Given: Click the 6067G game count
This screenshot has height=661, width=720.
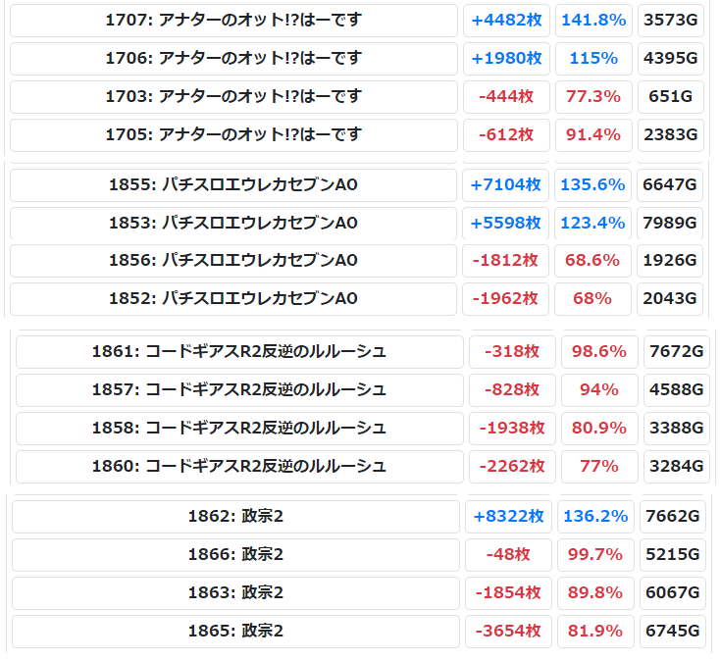Looking at the screenshot, I should click(673, 593).
